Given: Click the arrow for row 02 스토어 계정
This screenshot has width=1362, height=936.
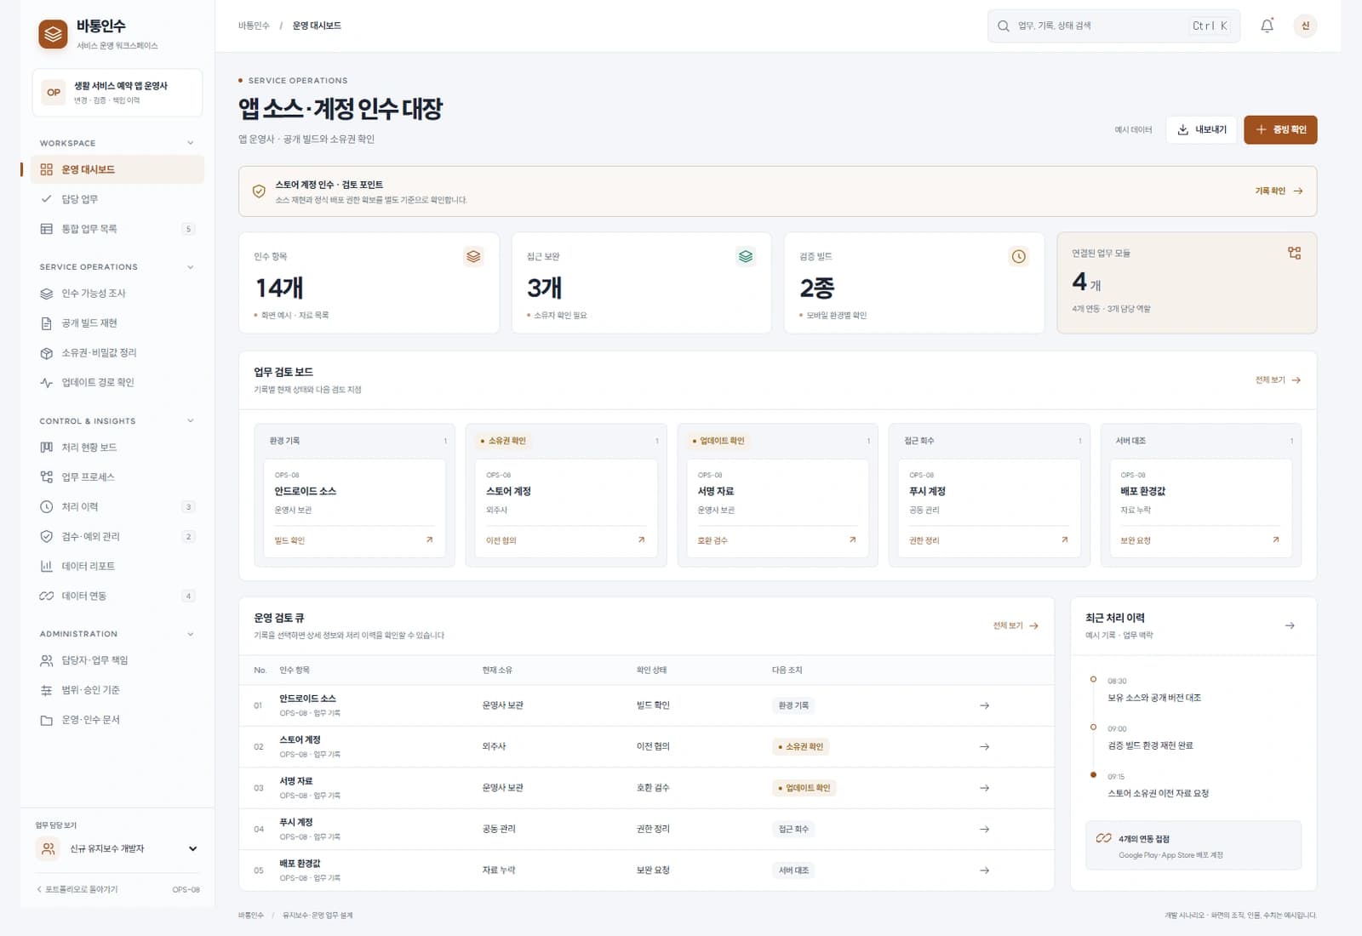Looking at the screenshot, I should pos(984,746).
